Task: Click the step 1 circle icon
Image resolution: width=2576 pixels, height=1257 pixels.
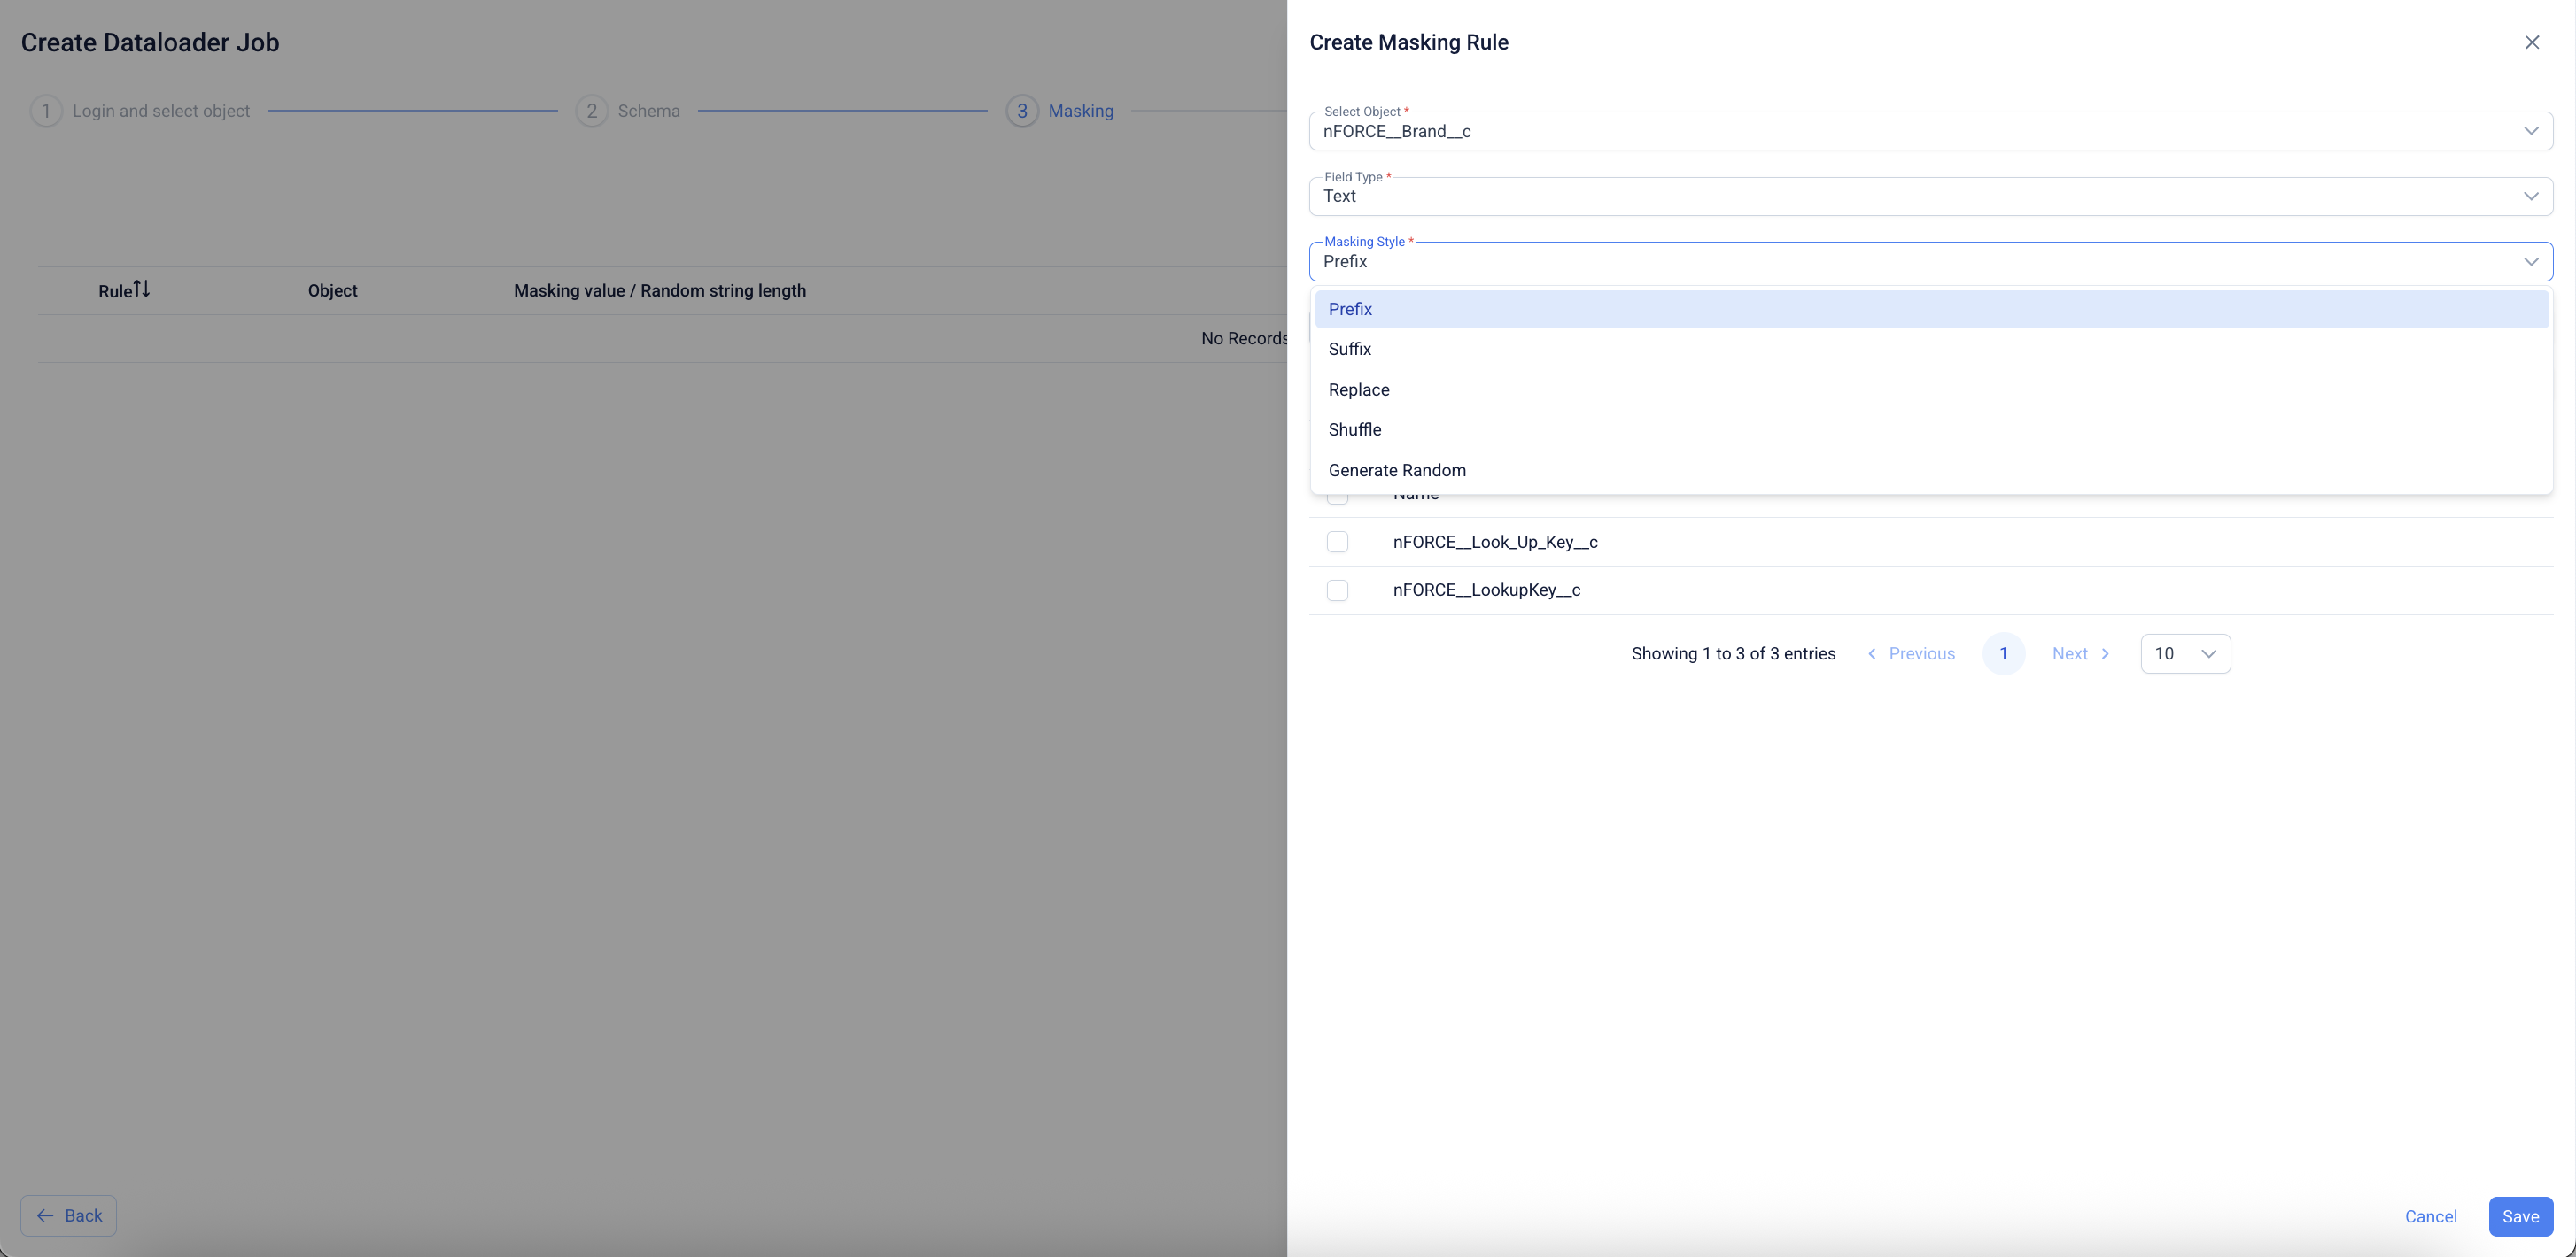Action: pos(46,111)
